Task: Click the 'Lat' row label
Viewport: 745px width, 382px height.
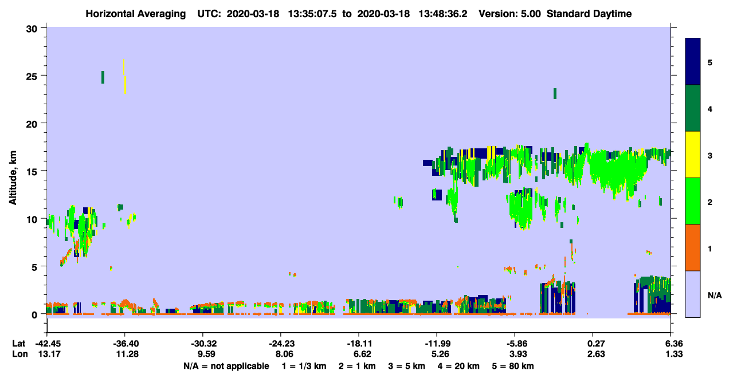Action: [19, 344]
